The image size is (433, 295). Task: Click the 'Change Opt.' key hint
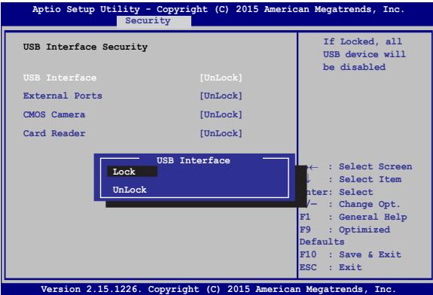370,205
